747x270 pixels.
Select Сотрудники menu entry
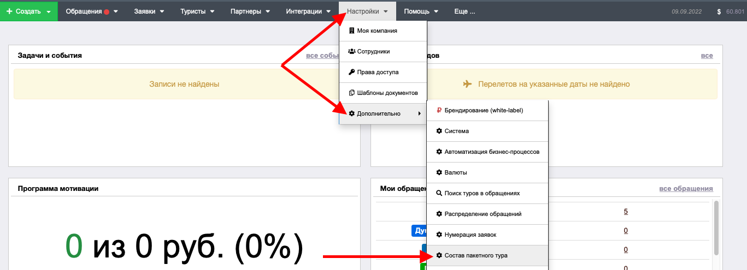coord(383,51)
